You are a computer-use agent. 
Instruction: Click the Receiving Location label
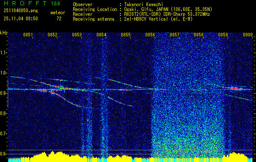95,9
